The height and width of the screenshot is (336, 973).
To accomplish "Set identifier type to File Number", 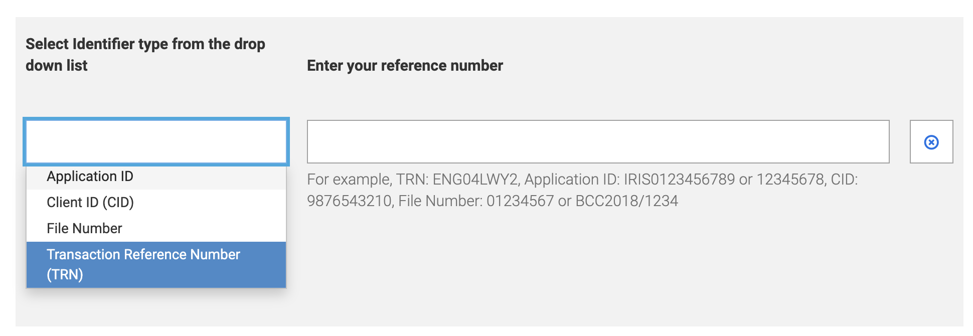I will click(x=84, y=229).
